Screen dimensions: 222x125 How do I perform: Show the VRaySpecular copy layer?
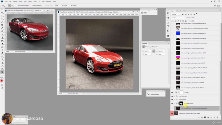point(172,108)
